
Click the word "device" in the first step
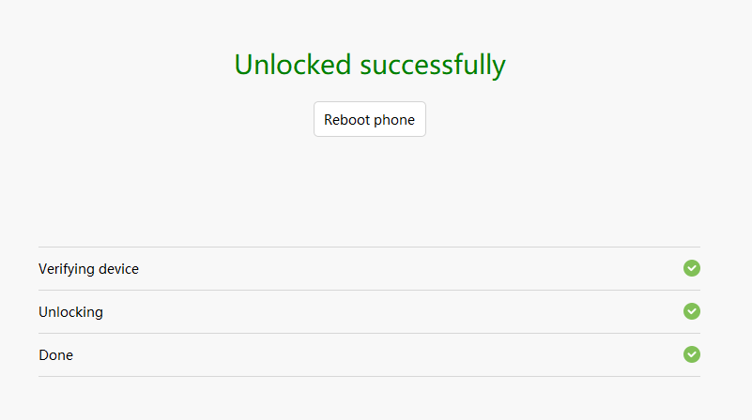[118, 269]
